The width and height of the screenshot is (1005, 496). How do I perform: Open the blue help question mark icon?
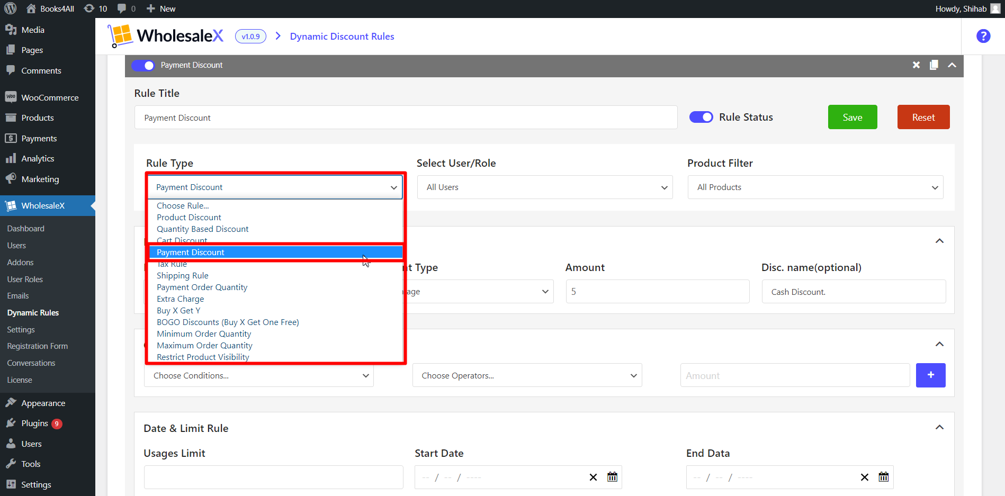click(983, 36)
